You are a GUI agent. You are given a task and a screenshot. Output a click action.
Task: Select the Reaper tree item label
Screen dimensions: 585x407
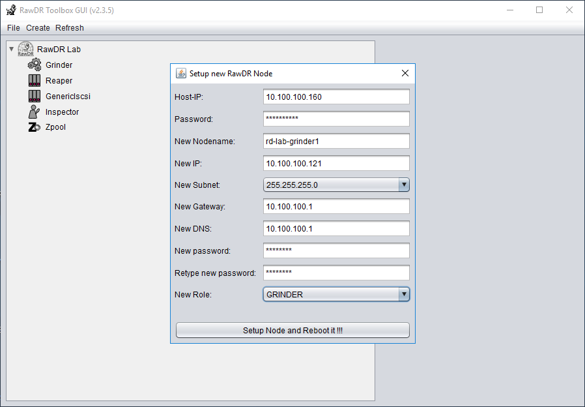point(59,81)
